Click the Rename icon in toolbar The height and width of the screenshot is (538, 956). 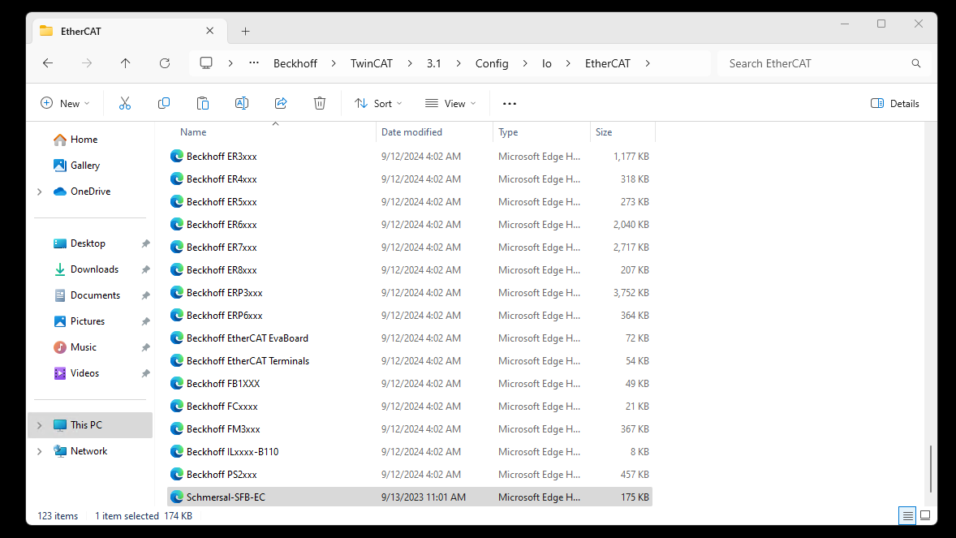[x=242, y=104]
